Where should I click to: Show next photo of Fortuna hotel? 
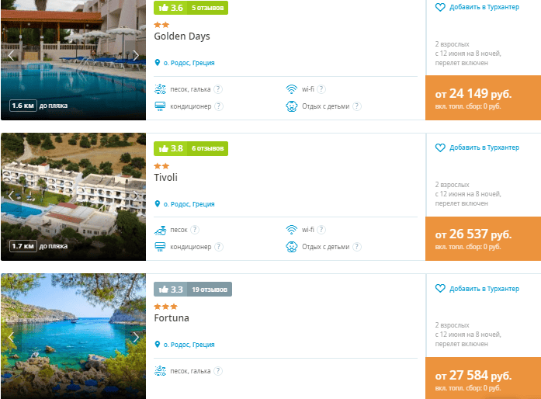click(x=136, y=337)
